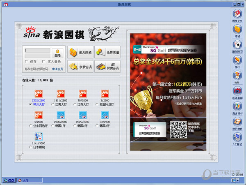Click the 在线人数 10,899 位 text
Screen dimensions: 246x185
(38, 80)
